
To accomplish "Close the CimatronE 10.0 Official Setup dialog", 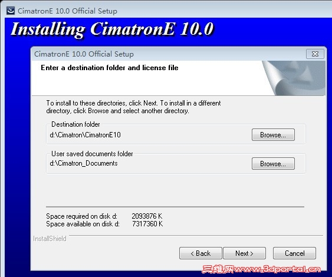I will click(315, 54).
